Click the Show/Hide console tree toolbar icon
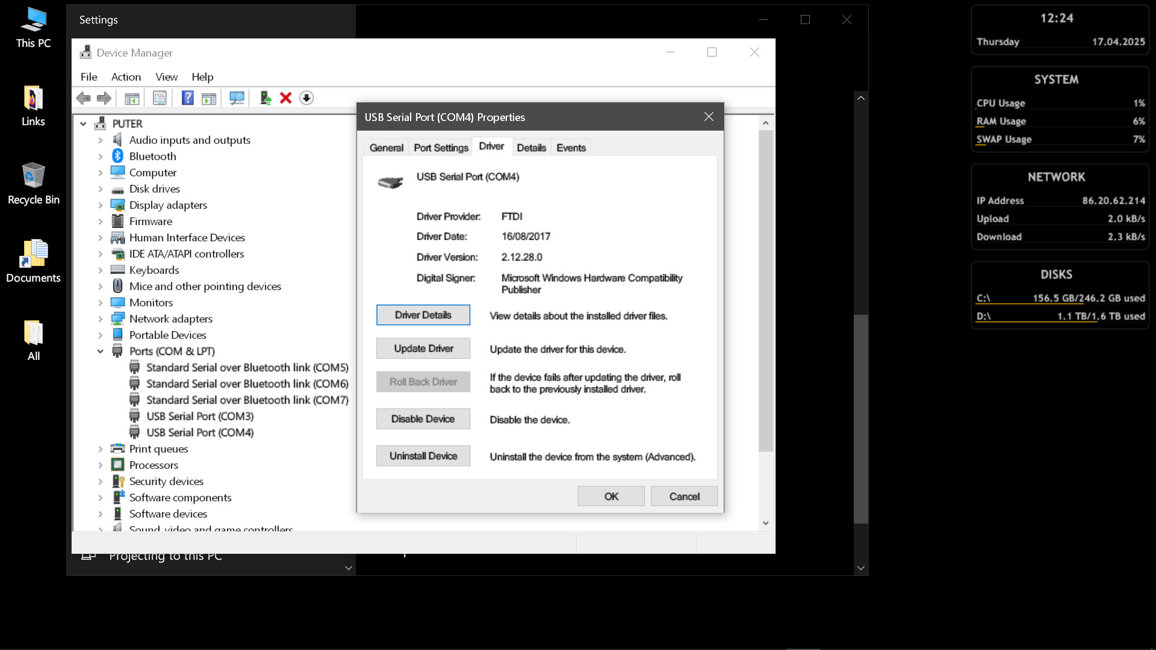Screen dimensions: 1156x650 [x=132, y=98]
